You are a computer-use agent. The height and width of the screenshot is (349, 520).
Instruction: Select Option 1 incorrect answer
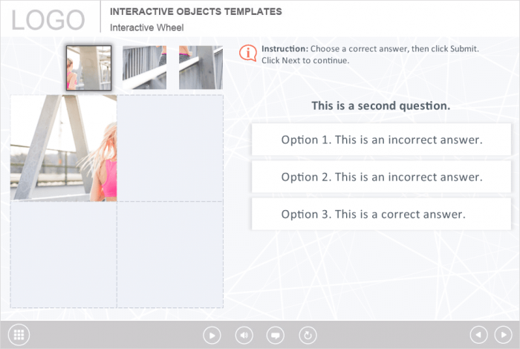click(381, 140)
